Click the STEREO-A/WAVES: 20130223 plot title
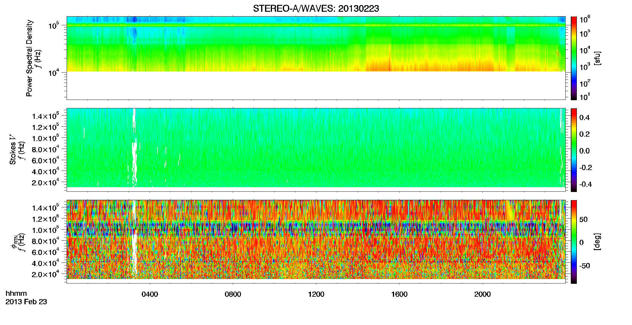 [x=316, y=9]
